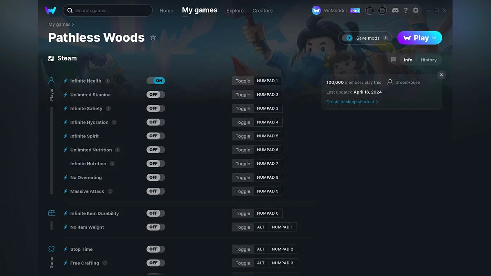Show info for Infinite Health
This screenshot has width=491, height=276.
[x=107, y=81]
